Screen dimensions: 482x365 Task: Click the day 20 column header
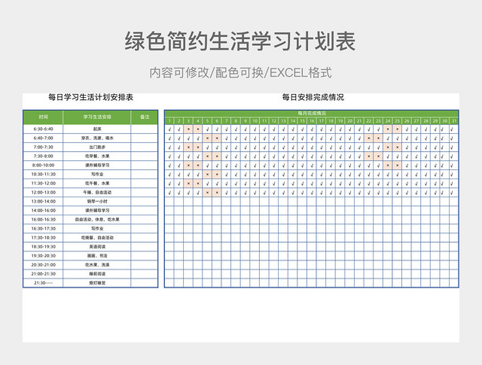[x=349, y=121]
